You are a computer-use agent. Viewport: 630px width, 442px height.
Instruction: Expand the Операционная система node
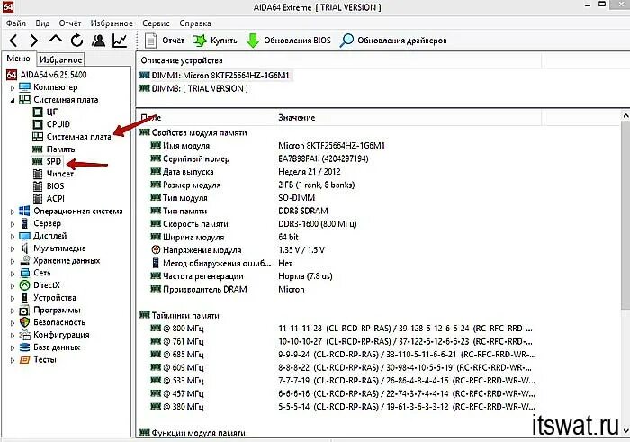13,212
